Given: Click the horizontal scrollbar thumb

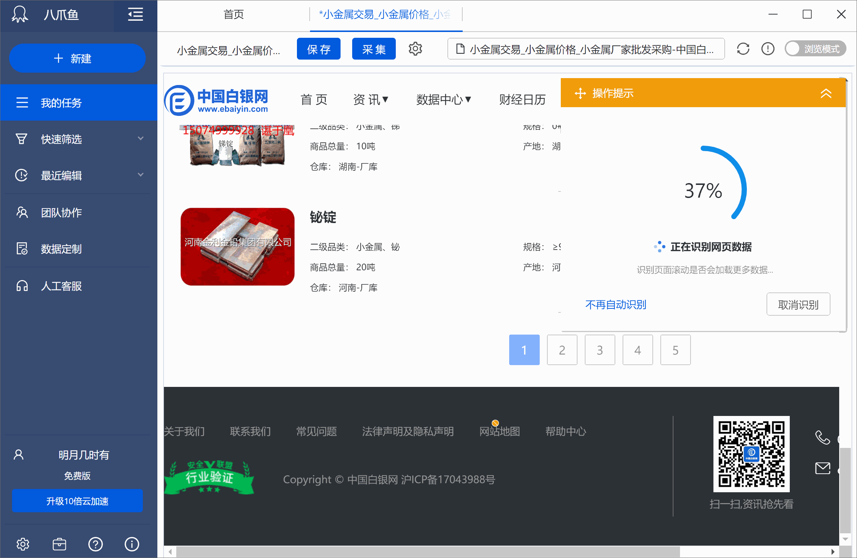Looking at the screenshot, I should tap(428, 552).
